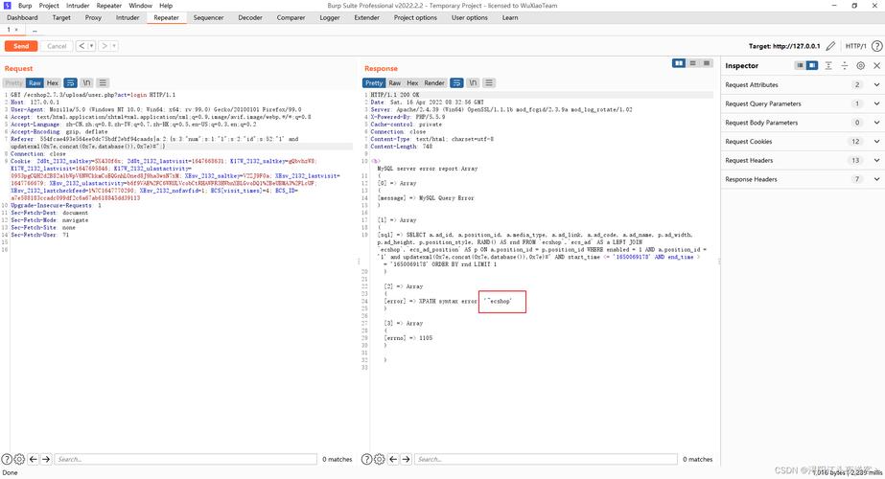Click inside response search field

click(546, 459)
